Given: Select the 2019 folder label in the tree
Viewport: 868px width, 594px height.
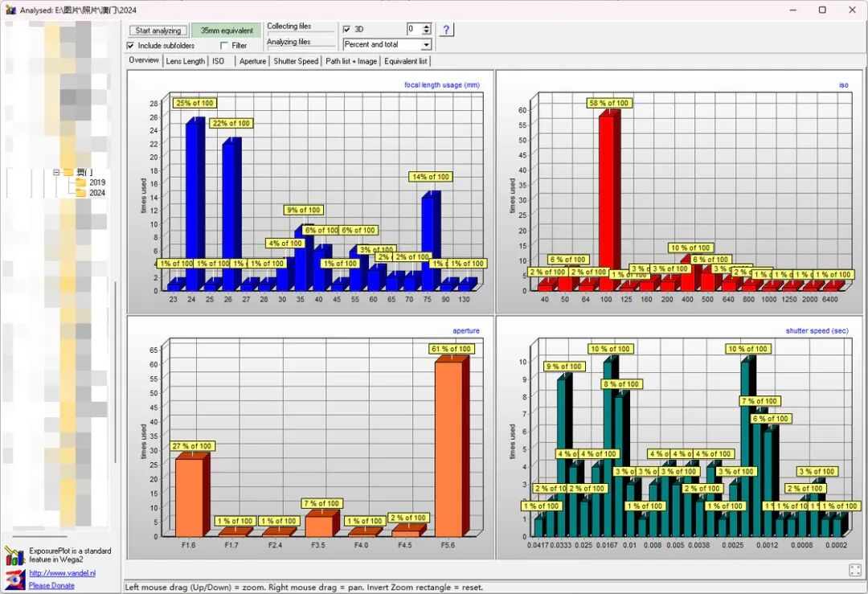Looking at the screenshot, I should 97,182.
